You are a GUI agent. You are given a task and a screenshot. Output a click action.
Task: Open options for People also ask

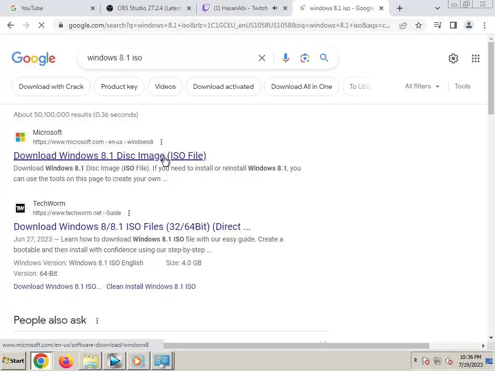click(97, 321)
